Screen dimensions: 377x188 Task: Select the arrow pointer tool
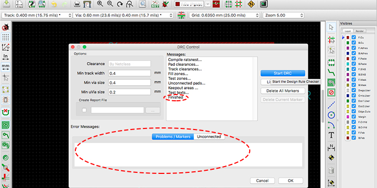coord(331,27)
